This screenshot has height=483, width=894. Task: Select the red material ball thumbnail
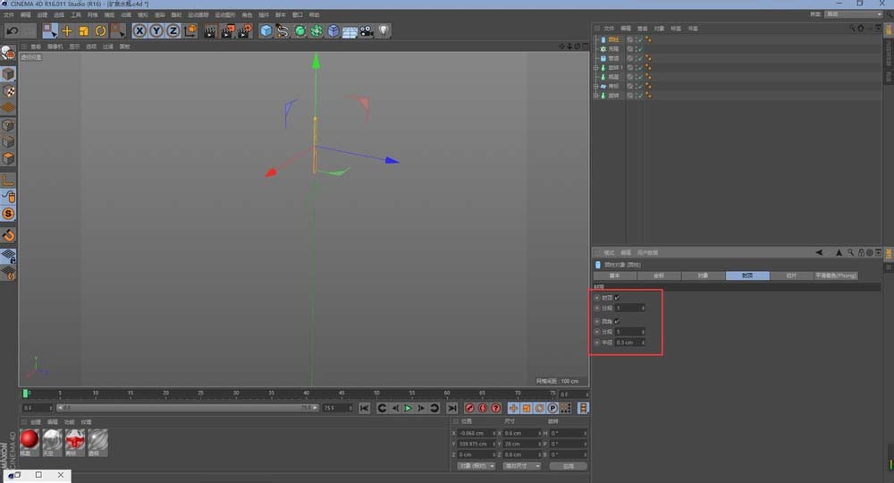(x=30, y=439)
